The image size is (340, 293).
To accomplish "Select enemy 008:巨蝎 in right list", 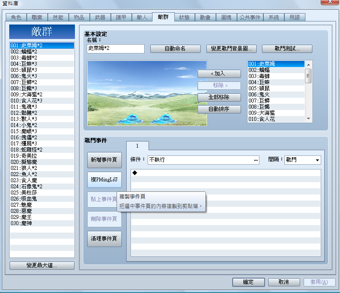I will click(276, 107).
